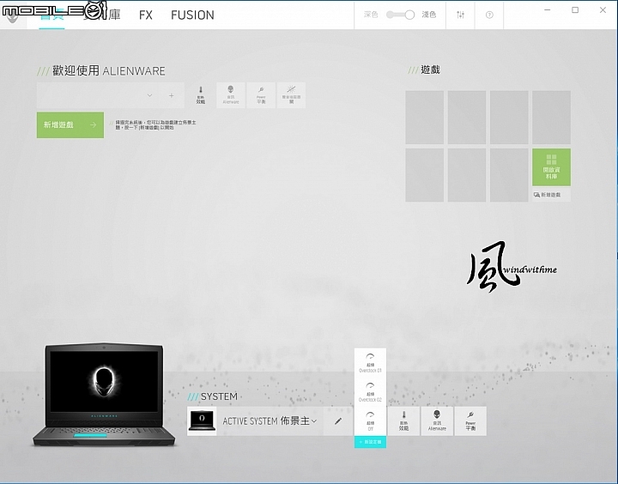This screenshot has width=618, height=484.
Task: Choose the overclock Off profile
Action: click(370, 421)
